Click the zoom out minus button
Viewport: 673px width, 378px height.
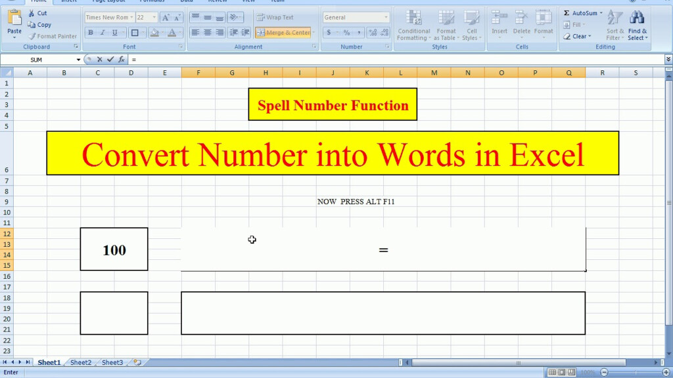coord(604,373)
